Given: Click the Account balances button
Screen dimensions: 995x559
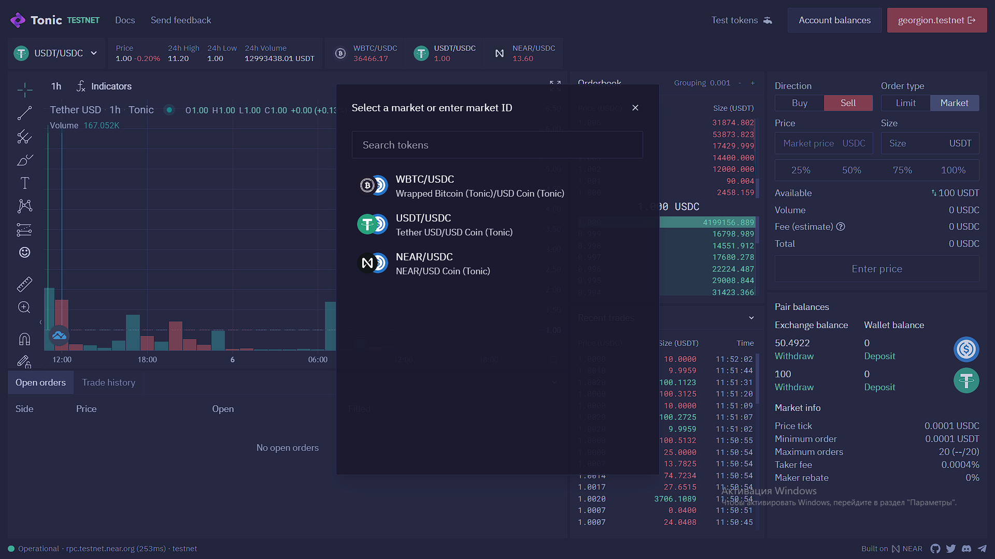Looking at the screenshot, I should click(x=834, y=20).
